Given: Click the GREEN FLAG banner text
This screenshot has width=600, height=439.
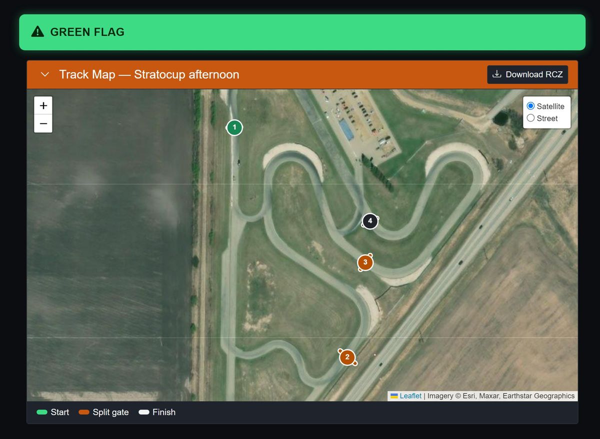Looking at the screenshot, I should pos(87,32).
